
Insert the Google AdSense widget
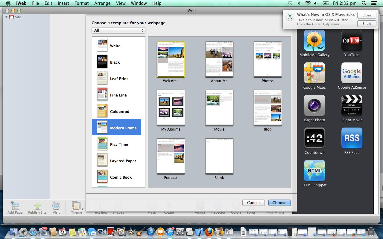click(x=352, y=73)
